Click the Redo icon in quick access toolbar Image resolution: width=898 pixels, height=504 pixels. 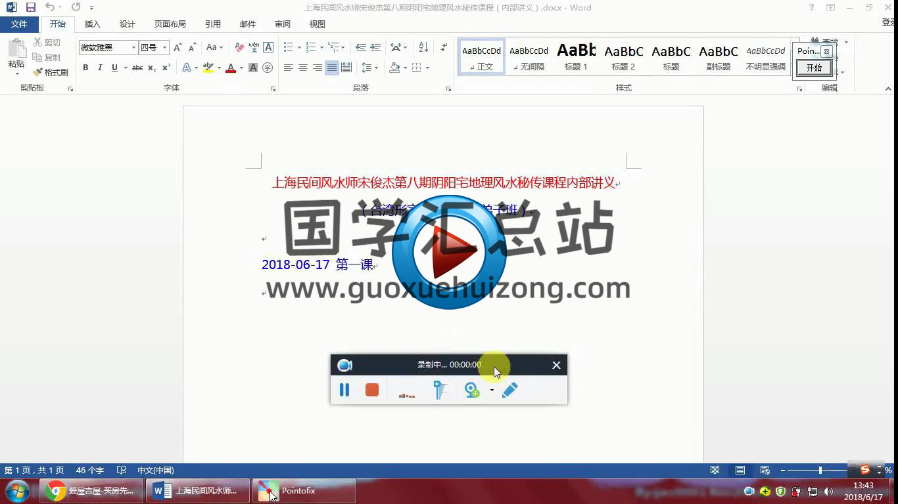click(x=76, y=7)
